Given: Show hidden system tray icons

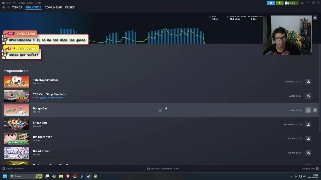Looking at the screenshot, I should [x=291, y=176].
